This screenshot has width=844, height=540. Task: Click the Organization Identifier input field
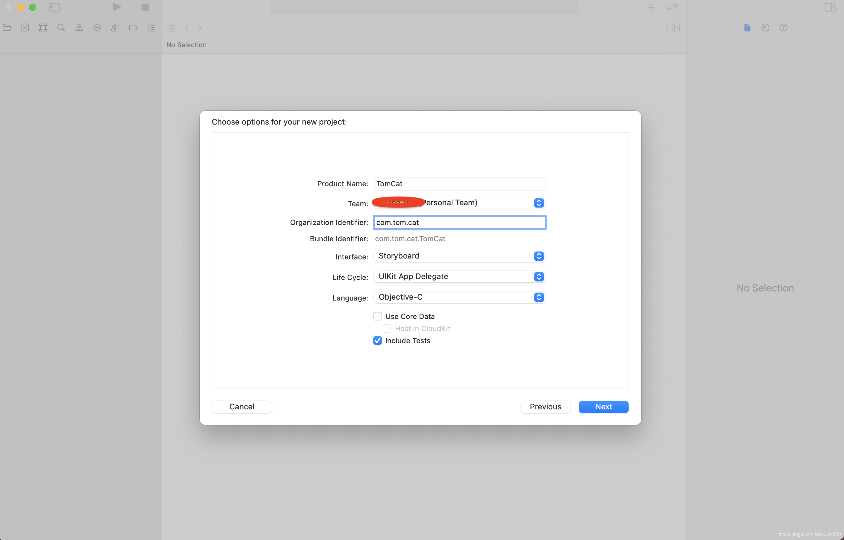[459, 222]
